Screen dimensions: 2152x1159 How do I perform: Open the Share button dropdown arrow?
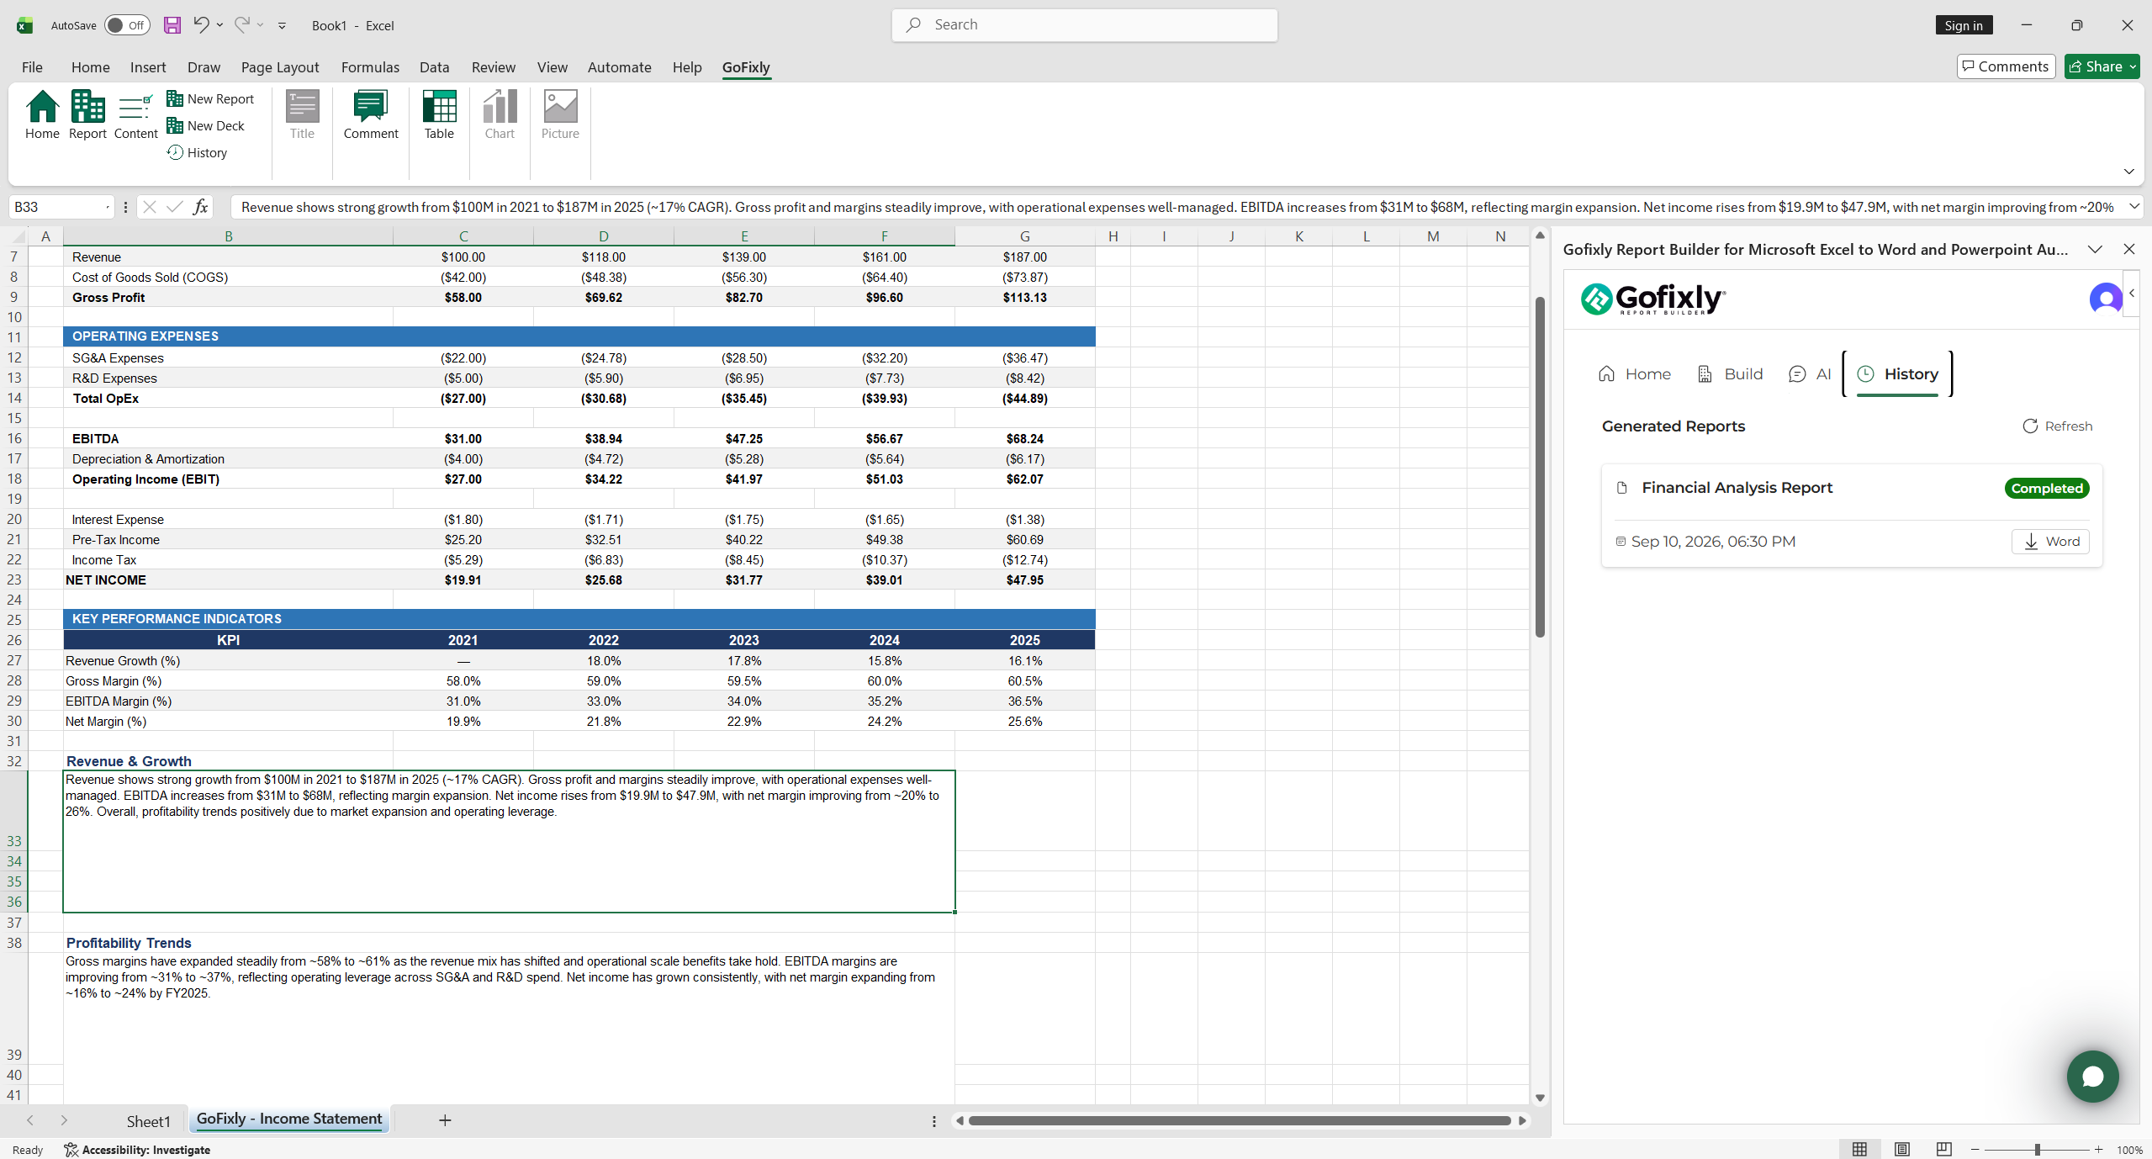pos(2133,66)
